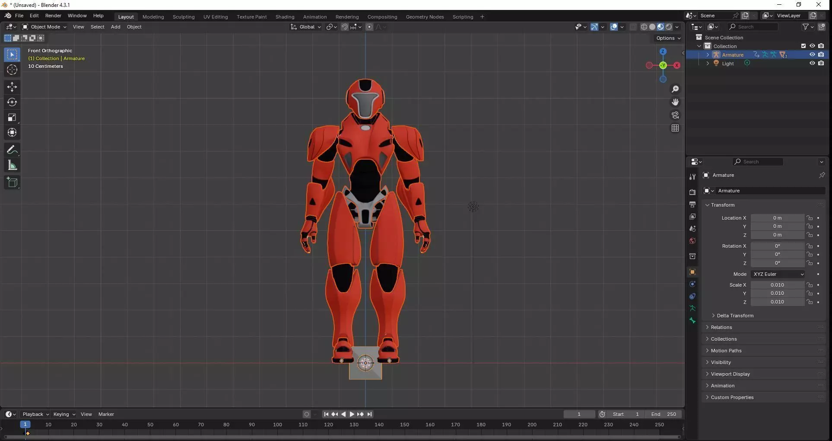Image resolution: width=832 pixels, height=441 pixels.
Task: Open the viewport Add menu
Action: tap(115, 27)
